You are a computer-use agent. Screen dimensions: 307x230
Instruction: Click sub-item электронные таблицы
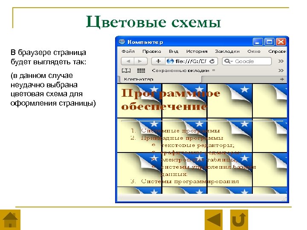click(199, 160)
